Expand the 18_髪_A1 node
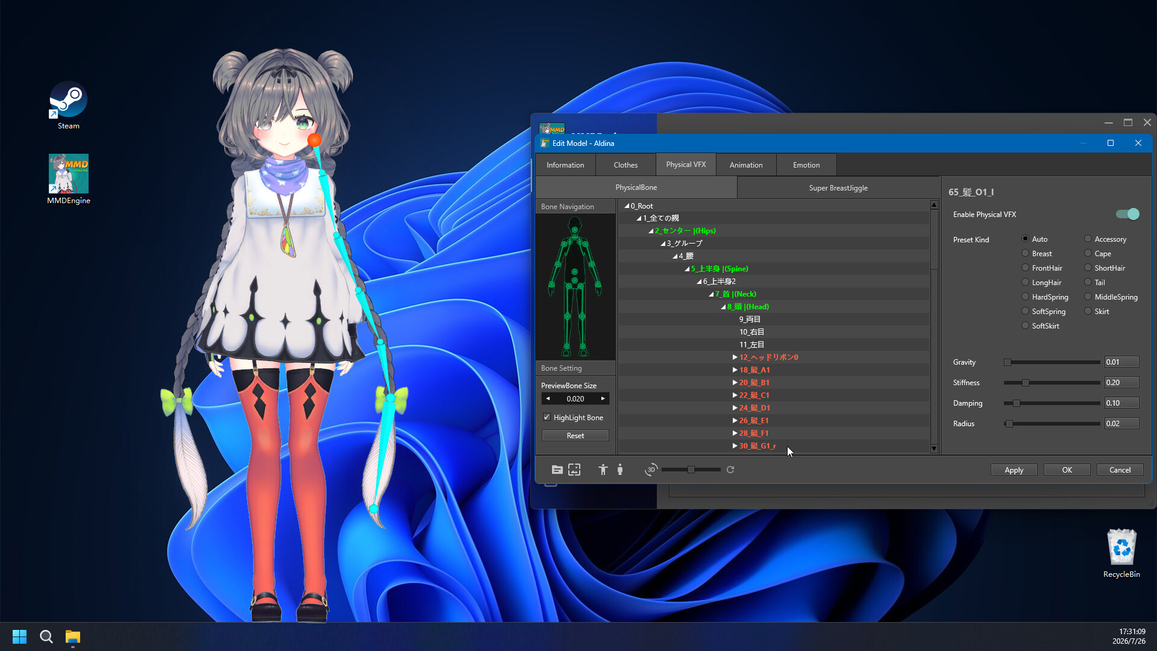 735,370
